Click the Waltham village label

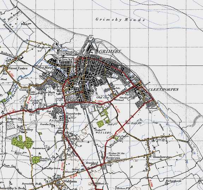[70, 181]
